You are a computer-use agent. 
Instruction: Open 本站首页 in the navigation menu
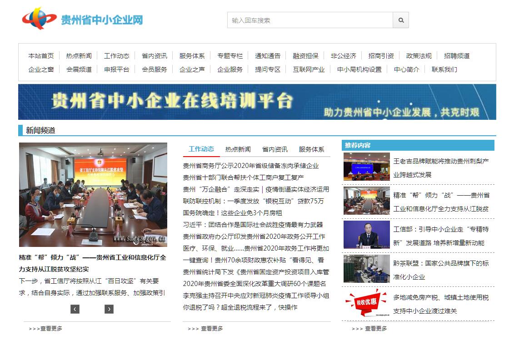point(41,56)
